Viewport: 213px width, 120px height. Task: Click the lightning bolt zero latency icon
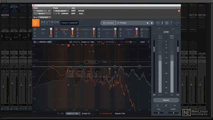tap(162, 23)
